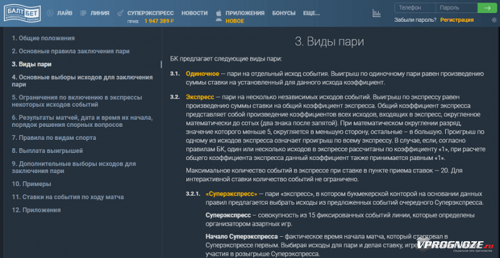Image resolution: width=500 pixels, height=258 pixels.
Task: Click the Регистрация link
Action: 457,20
